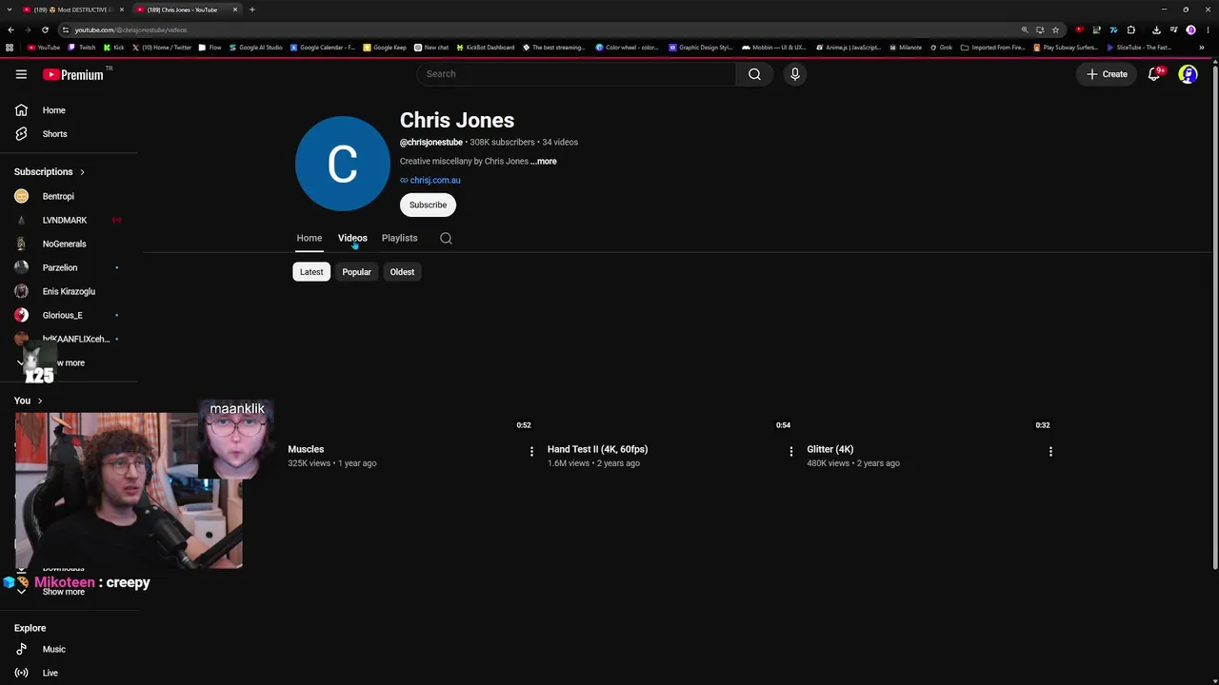The width and height of the screenshot is (1219, 685).
Task: Open the Glitter (4K) video title
Action: 830,449
